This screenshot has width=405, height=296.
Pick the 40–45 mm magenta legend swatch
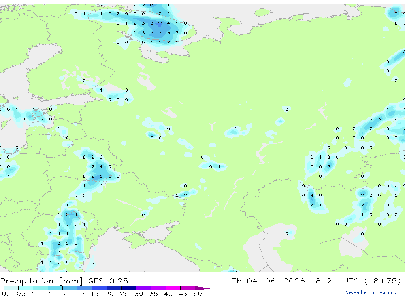click(x=173, y=288)
